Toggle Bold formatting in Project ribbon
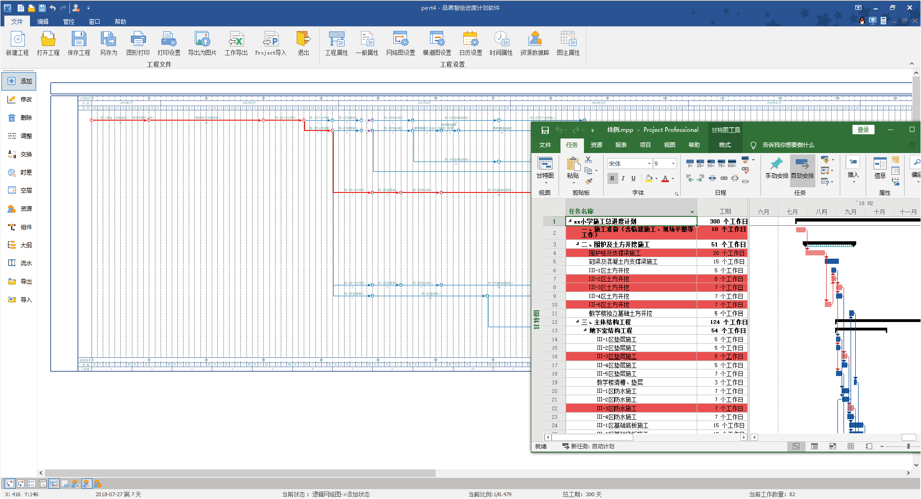 click(612, 178)
